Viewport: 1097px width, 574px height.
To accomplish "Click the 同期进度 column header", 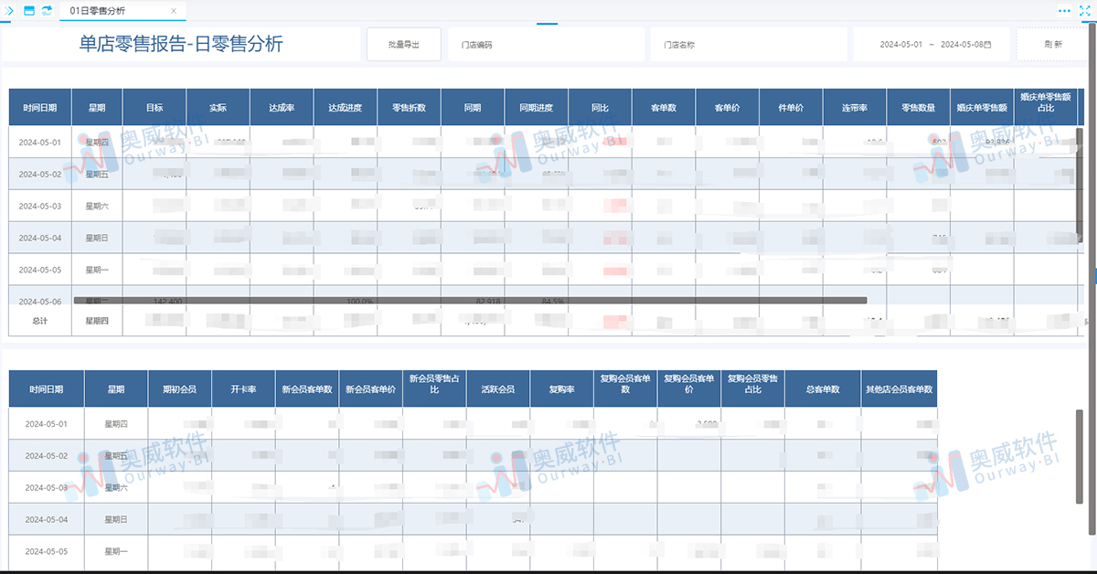I will tap(537, 108).
